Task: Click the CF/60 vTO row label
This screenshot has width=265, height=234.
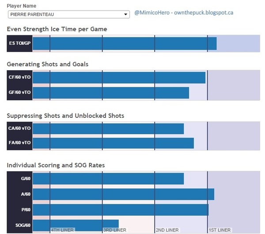Action: [20, 78]
